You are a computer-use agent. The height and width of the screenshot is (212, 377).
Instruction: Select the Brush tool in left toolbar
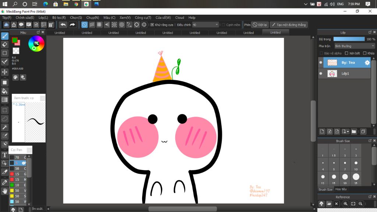[5, 36]
